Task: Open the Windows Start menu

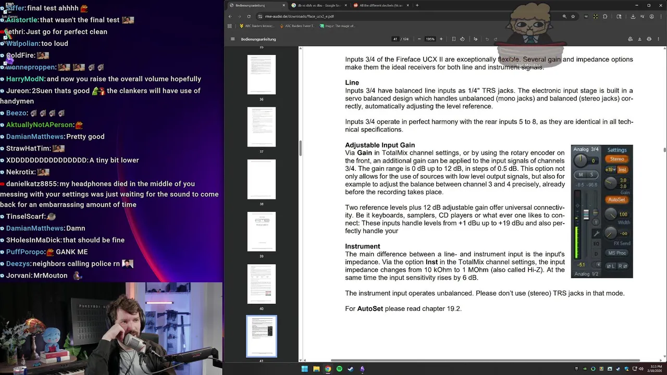Action: coord(305,369)
